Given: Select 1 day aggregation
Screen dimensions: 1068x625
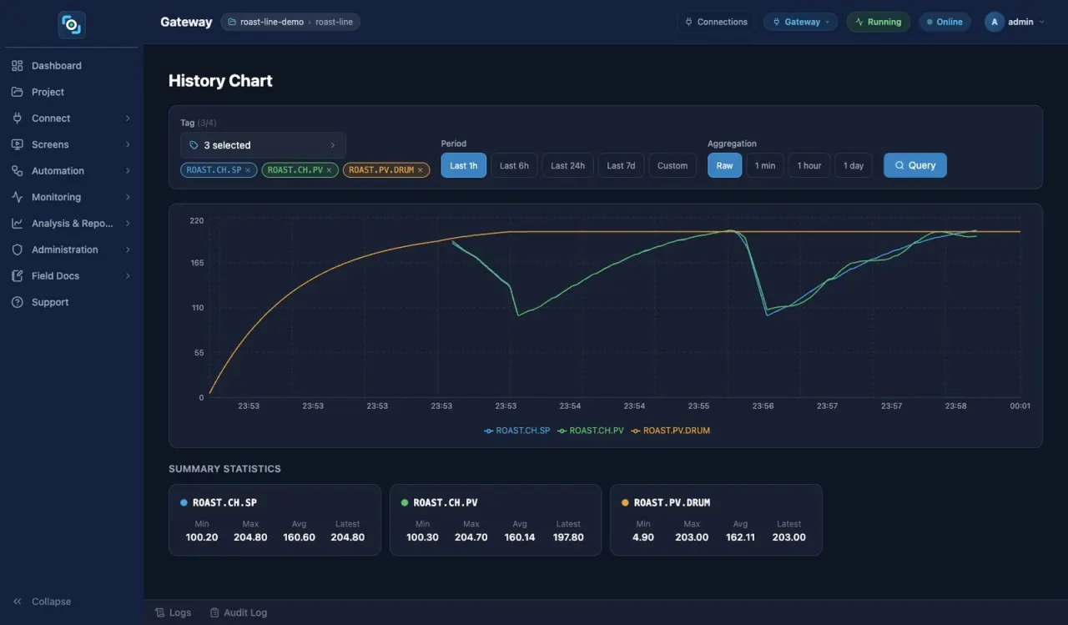Looking at the screenshot, I should (854, 165).
